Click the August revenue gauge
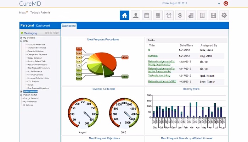The height and width of the screenshot is (142, 248). (x=83, y=113)
